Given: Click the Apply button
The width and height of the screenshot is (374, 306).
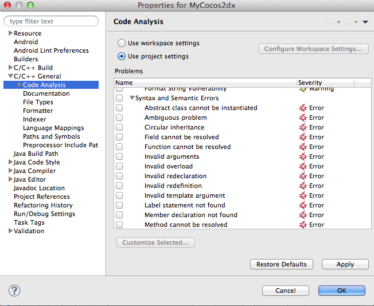Looking at the screenshot, I should coord(345,264).
